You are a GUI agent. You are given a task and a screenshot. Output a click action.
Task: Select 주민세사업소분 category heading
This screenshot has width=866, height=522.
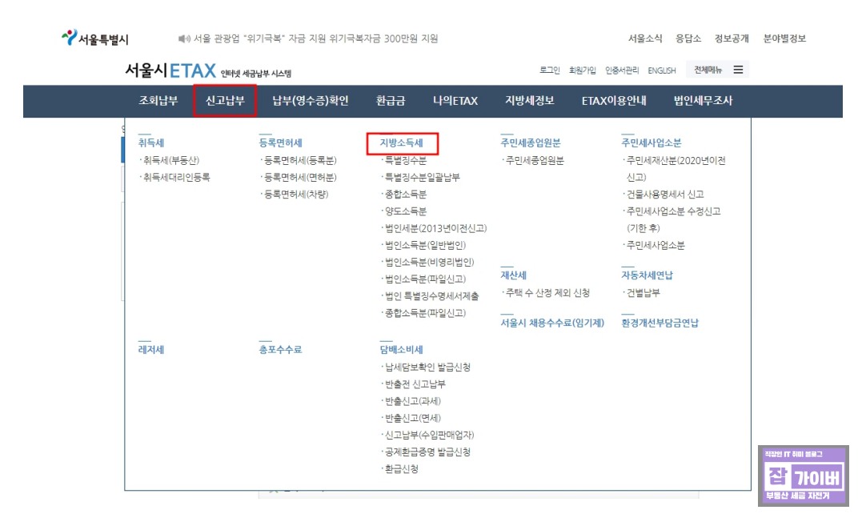(652, 143)
